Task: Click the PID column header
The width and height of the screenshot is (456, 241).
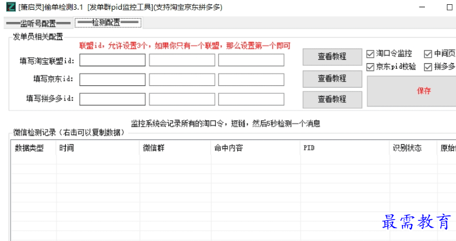Action: click(345, 148)
